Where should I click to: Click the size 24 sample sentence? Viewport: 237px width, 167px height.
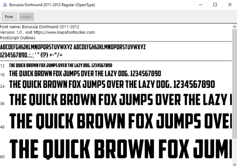(x=112, y=84)
